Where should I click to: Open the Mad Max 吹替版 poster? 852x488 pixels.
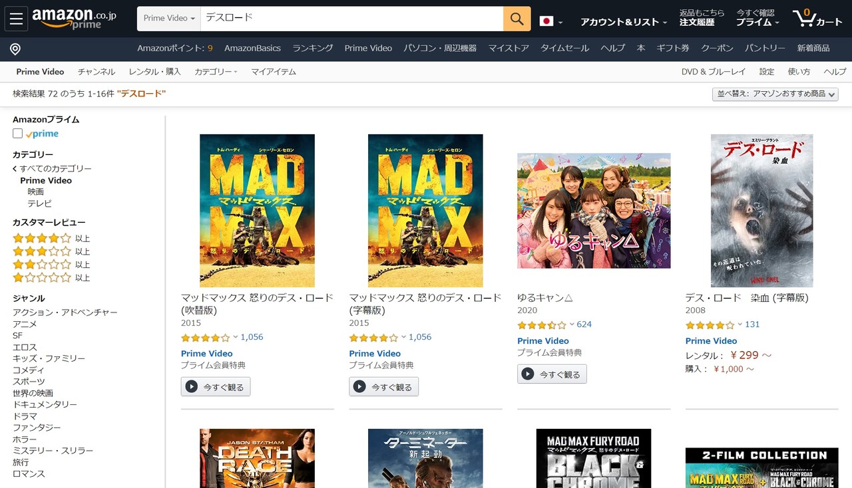[257, 211]
